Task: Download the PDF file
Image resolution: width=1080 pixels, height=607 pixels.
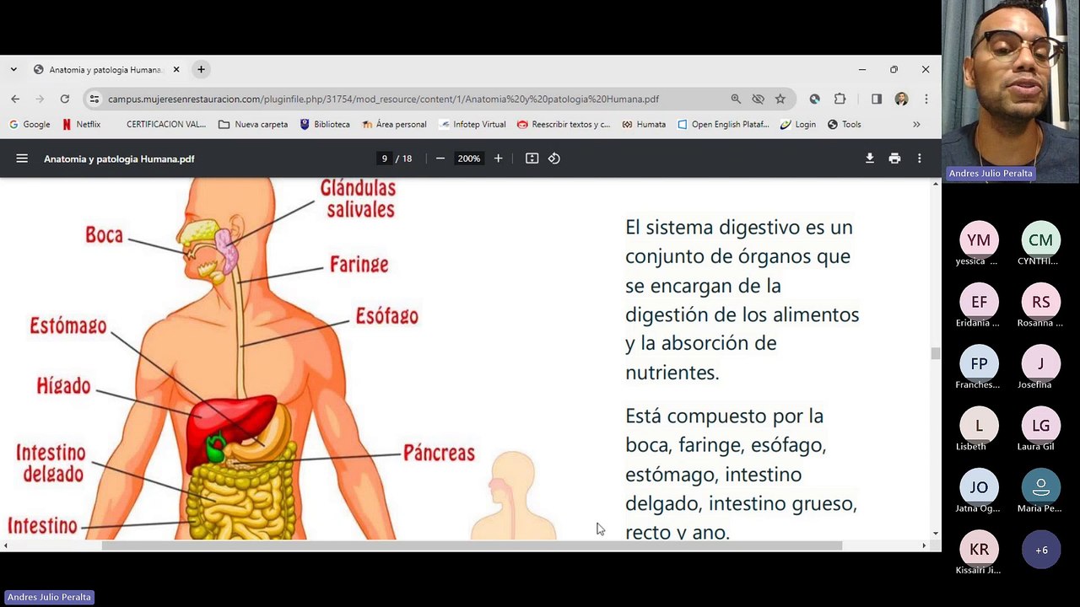Action: (x=870, y=158)
